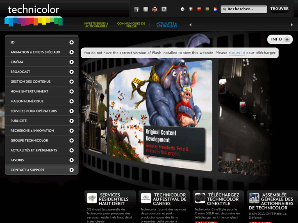Expand Animation & Effets Spéciaux section

pyautogui.click(x=71, y=52)
